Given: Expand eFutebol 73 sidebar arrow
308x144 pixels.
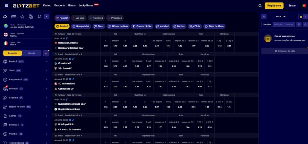Looking at the screenshot, I should pos(47,89).
